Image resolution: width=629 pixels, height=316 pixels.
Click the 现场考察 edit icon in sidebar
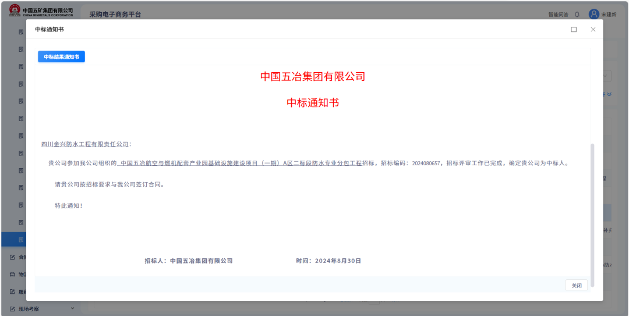(x=12, y=309)
